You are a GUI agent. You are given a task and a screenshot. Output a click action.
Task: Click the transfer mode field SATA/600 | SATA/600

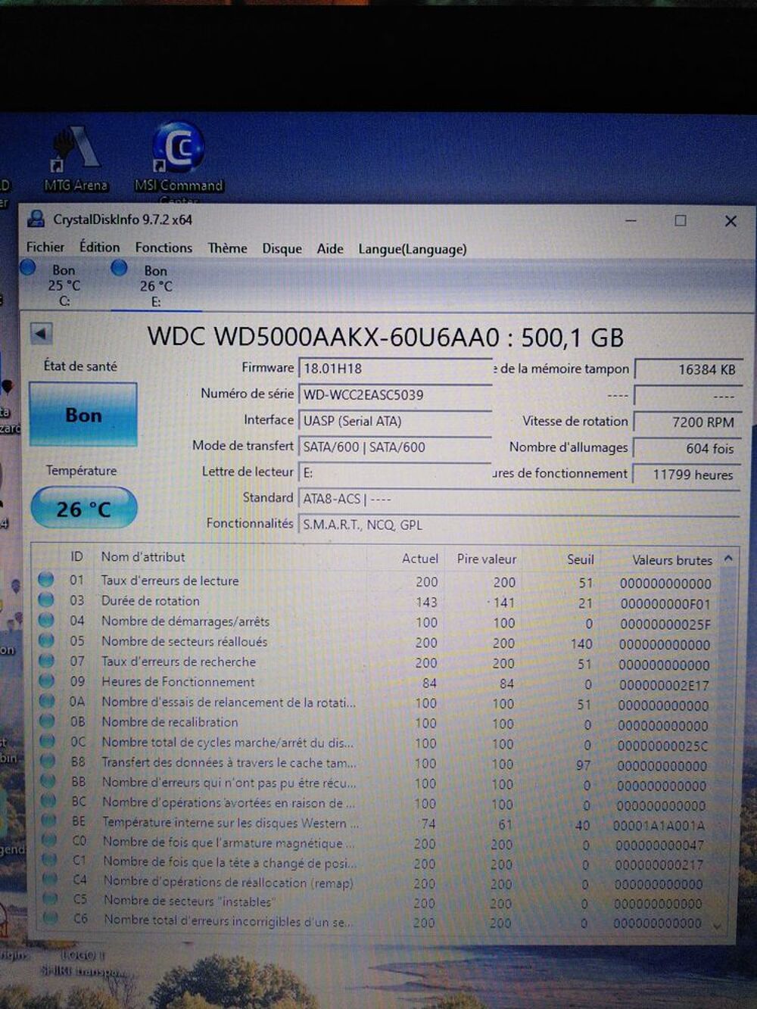click(395, 447)
